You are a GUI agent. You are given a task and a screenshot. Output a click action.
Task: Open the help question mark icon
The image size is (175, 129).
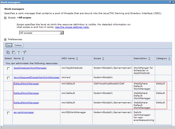pos(170,2)
